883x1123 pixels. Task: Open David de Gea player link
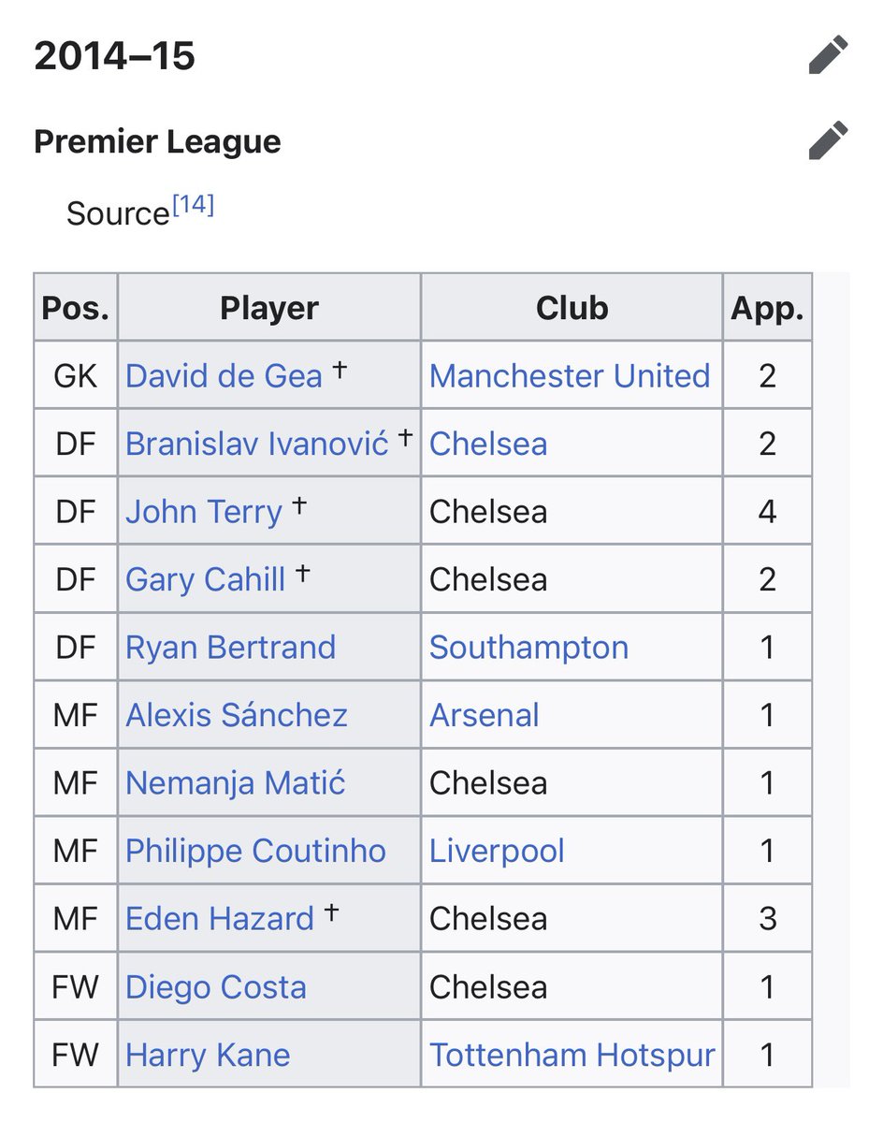point(224,376)
